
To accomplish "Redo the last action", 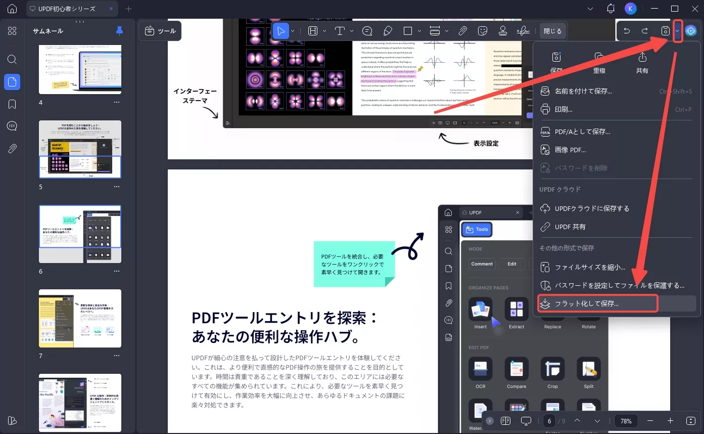I will point(645,31).
